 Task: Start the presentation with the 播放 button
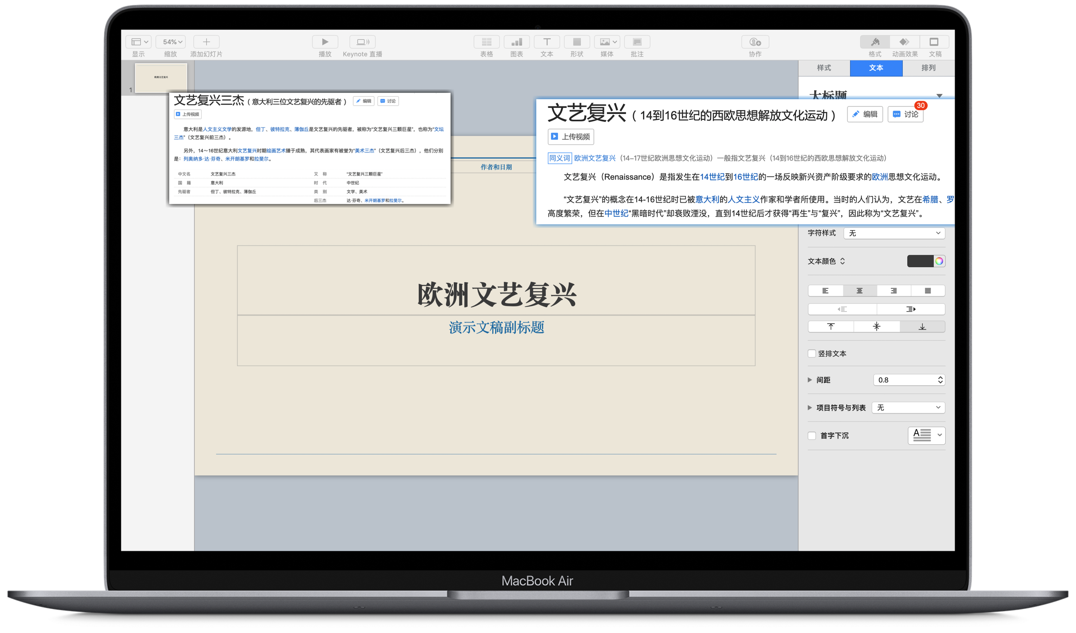click(325, 42)
